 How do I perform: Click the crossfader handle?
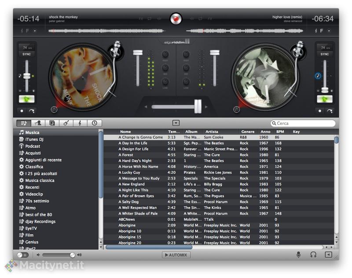pyautogui.click(x=198, y=106)
